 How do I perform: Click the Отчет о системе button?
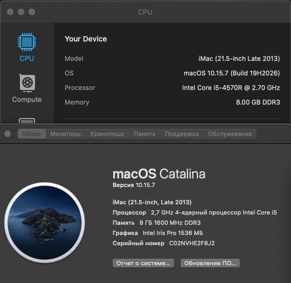[143, 263]
